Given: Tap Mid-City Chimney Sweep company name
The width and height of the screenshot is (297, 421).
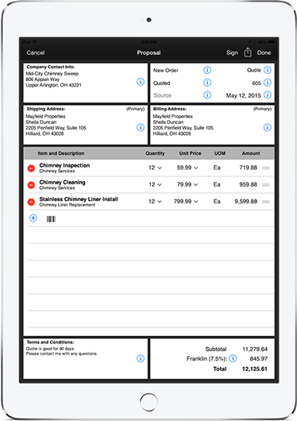Looking at the screenshot, I should coord(52,74).
